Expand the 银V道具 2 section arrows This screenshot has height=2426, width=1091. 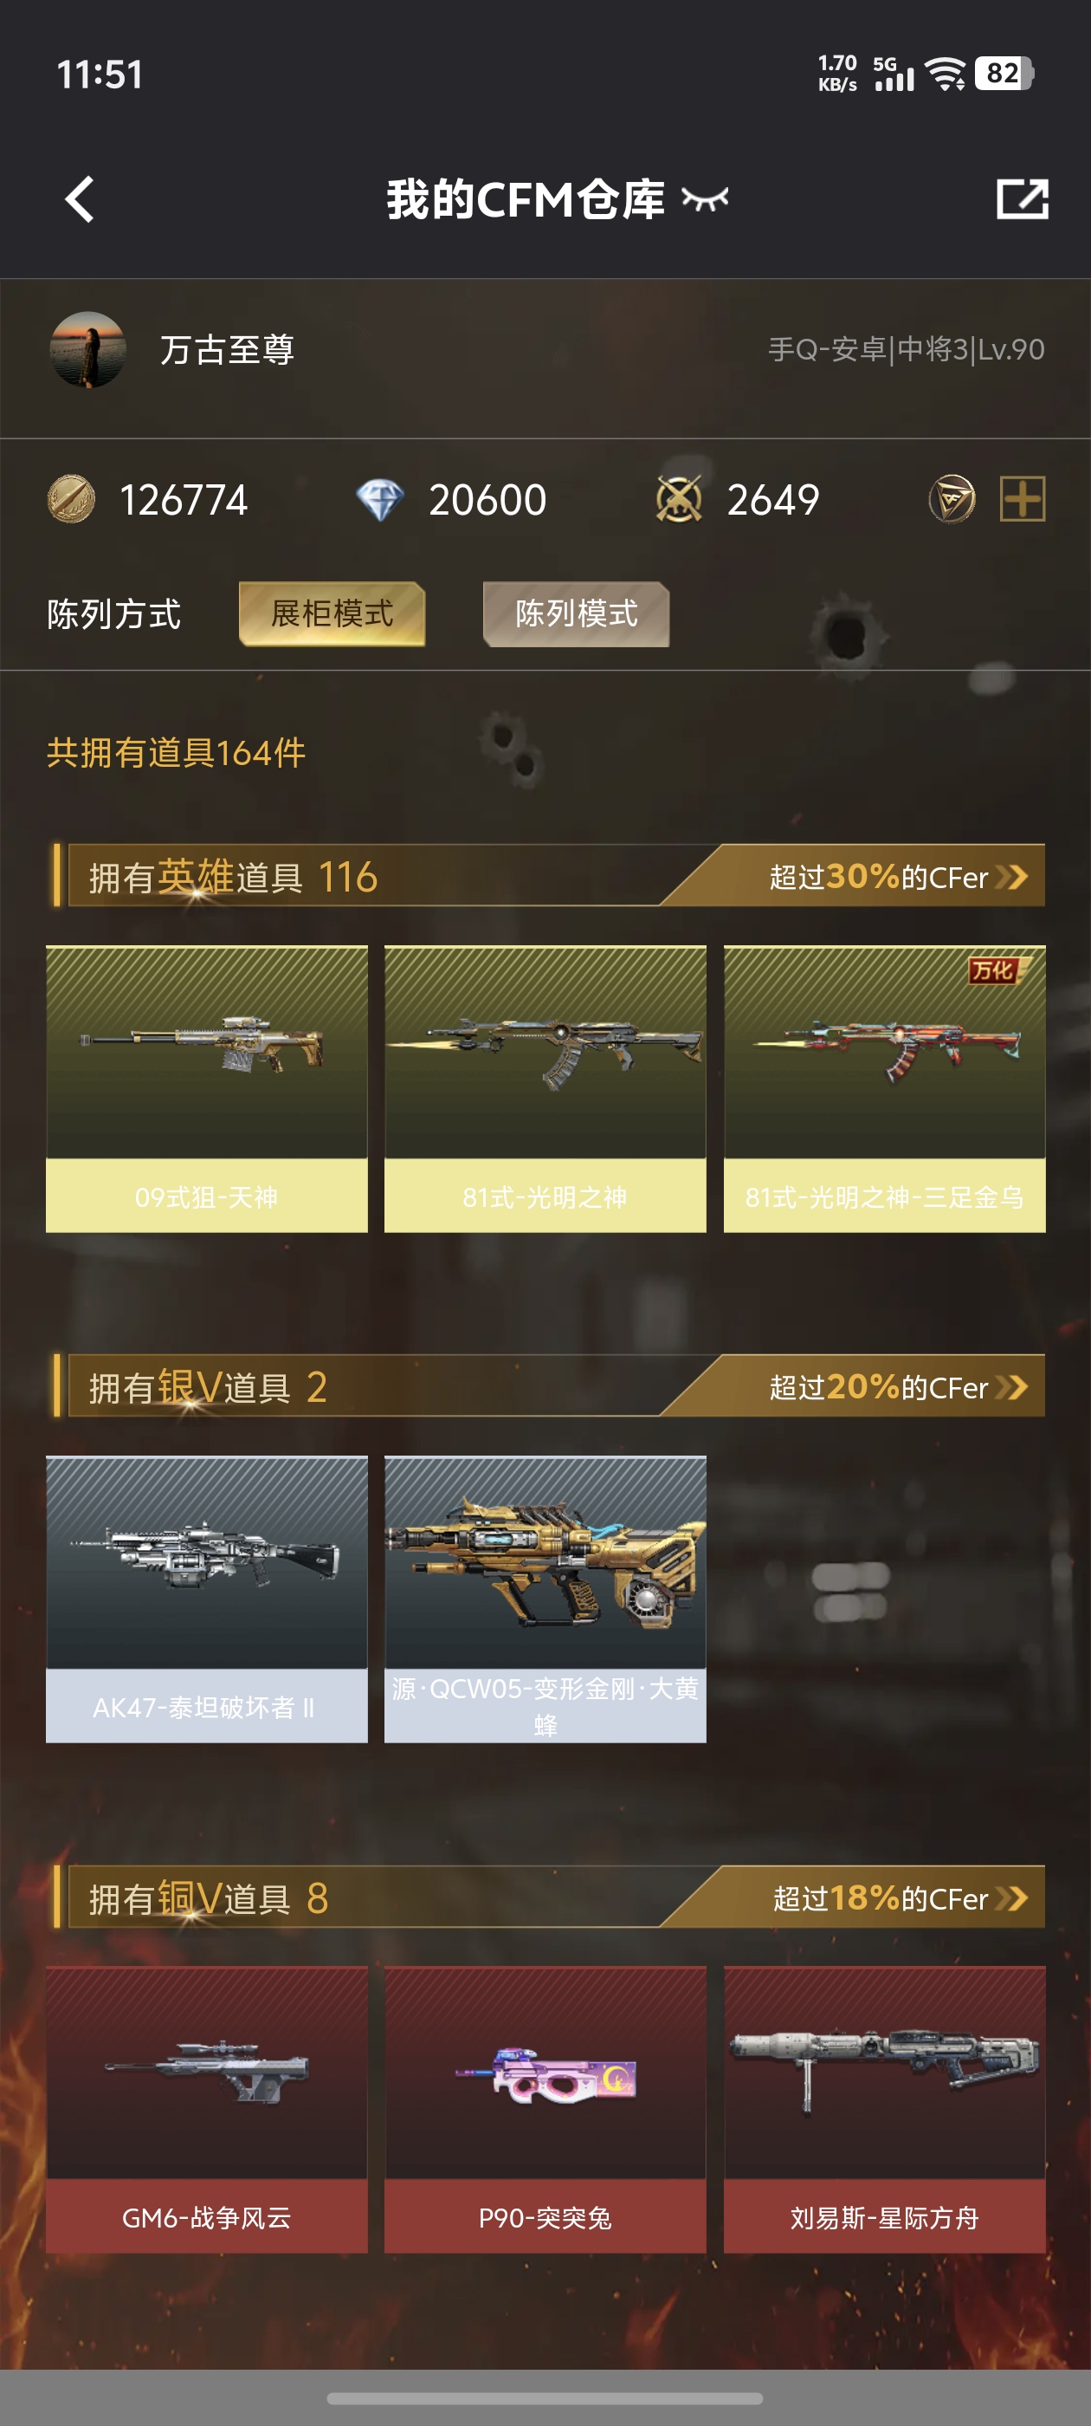point(1011,1387)
